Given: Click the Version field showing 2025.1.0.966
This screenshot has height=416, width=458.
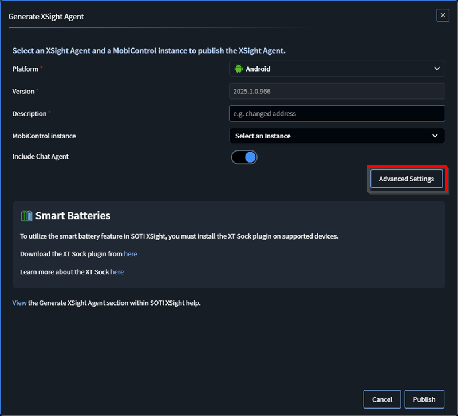Looking at the screenshot, I should [337, 91].
